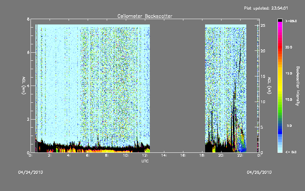Click the 8 tick on the km axis
The width and height of the screenshot is (305, 191).
tap(28, 19)
